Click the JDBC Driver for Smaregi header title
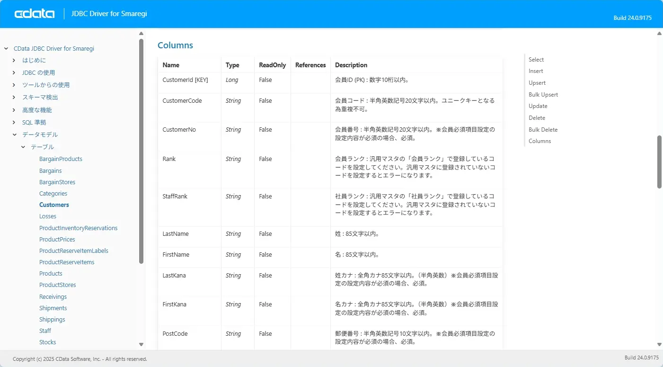The image size is (663, 367). click(109, 14)
